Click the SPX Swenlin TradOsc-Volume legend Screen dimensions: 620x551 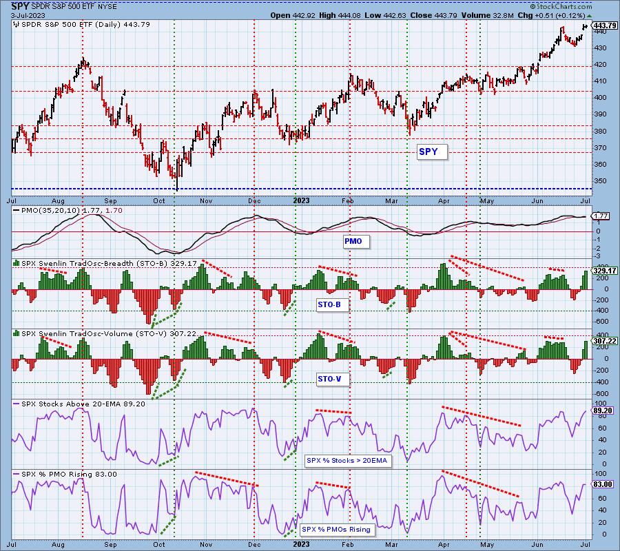(109, 333)
